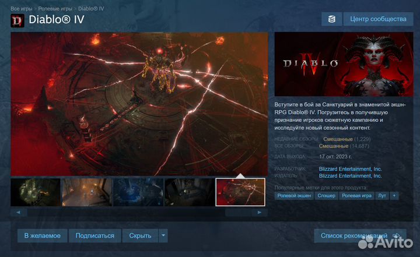Select the second orange-lit town thumbnail
This screenshot has width=420, height=257.
coord(87,192)
